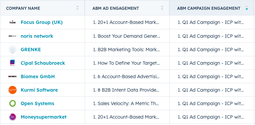Select 'Boost Your Demand Gener...' cell
Image resolution: width=255 pixels, height=125 pixels.
coord(127,36)
